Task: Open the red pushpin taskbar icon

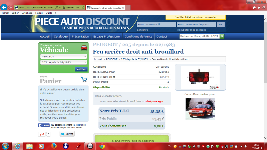Action: 78,146
